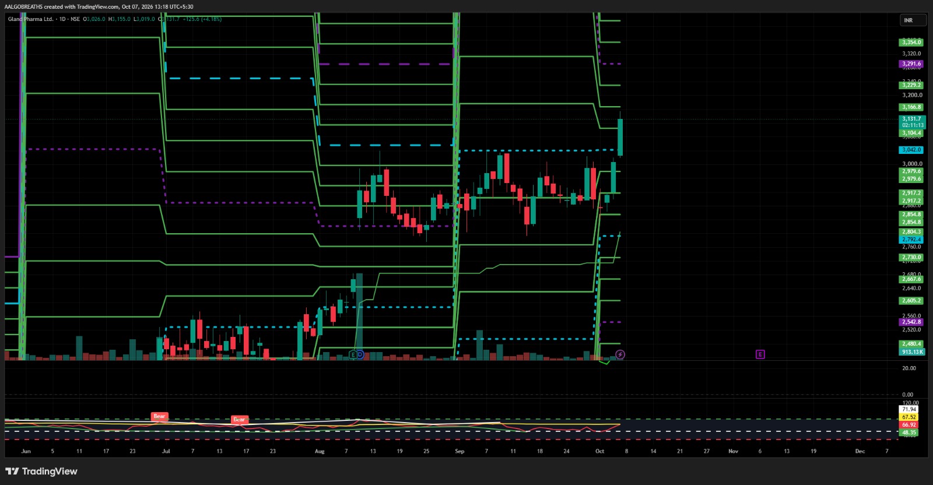Click the Sep label on the time axis
This screenshot has height=485, width=933.
[460, 451]
